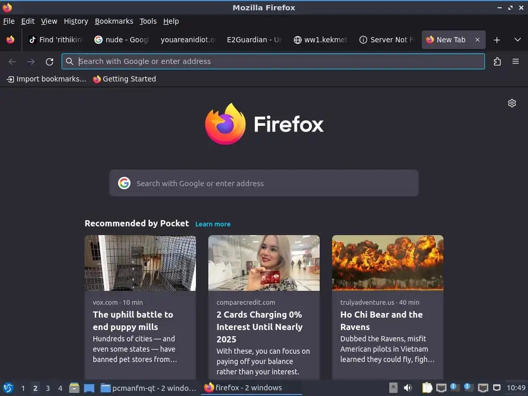Open new tab personalize gear icon
The image size is (528, 396).
pos(512,103)
